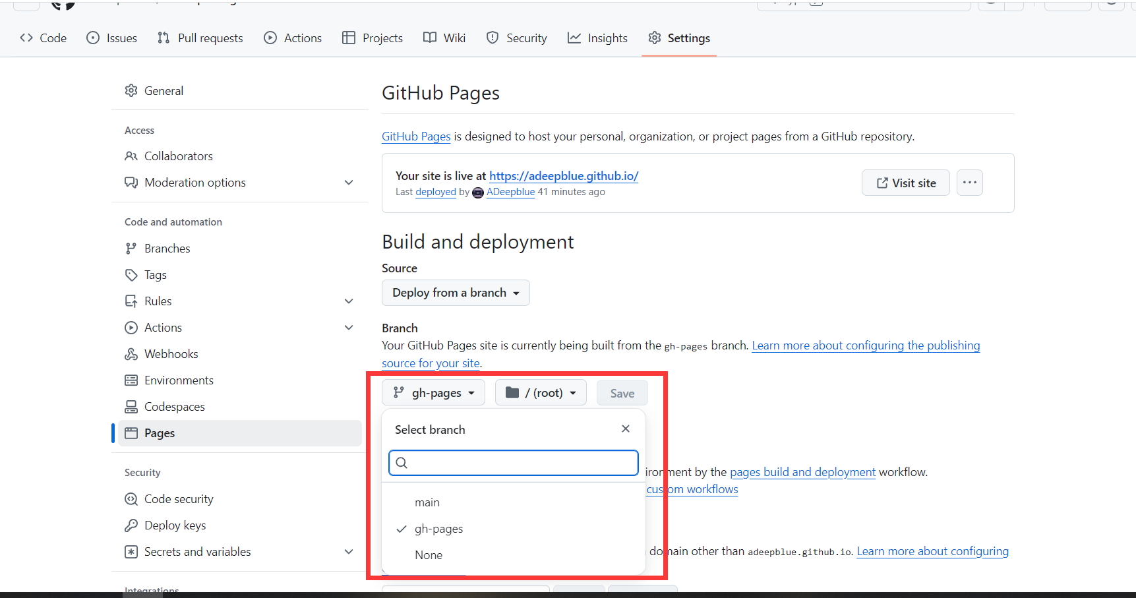Open the custom workflows link

click(692, 489)
